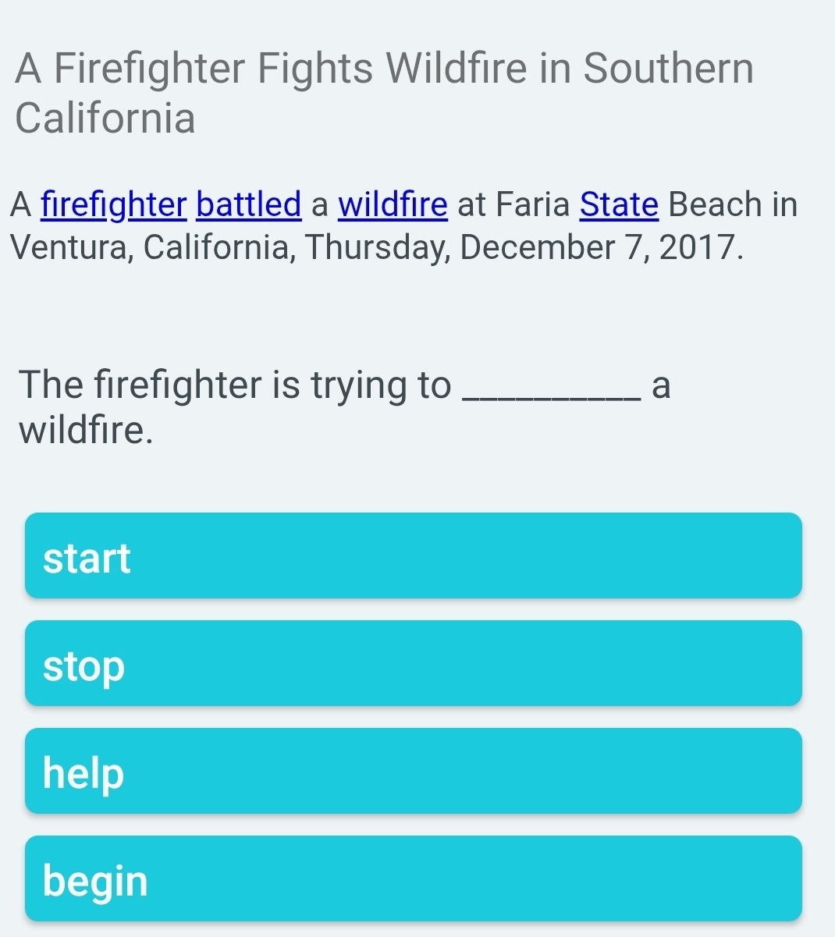Click the question text 'The firefighter is trying to'
This screenshot has width=835, height=937.
(235, 385)
